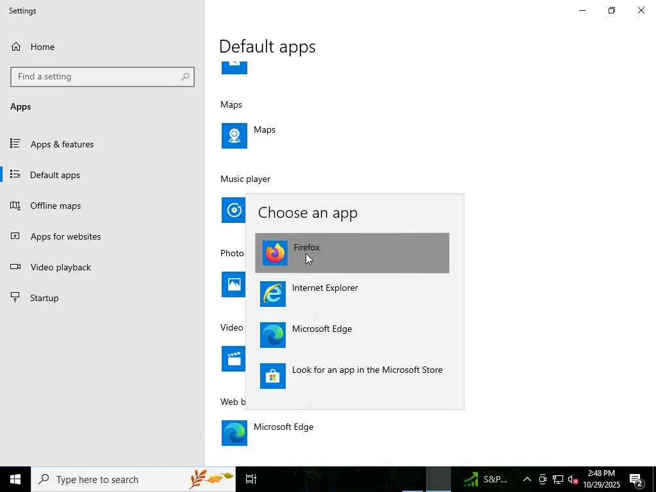Click the Startup sidebar icon
Image resolution: width=656 pixels, height=492 pixels.
point(15,297)
